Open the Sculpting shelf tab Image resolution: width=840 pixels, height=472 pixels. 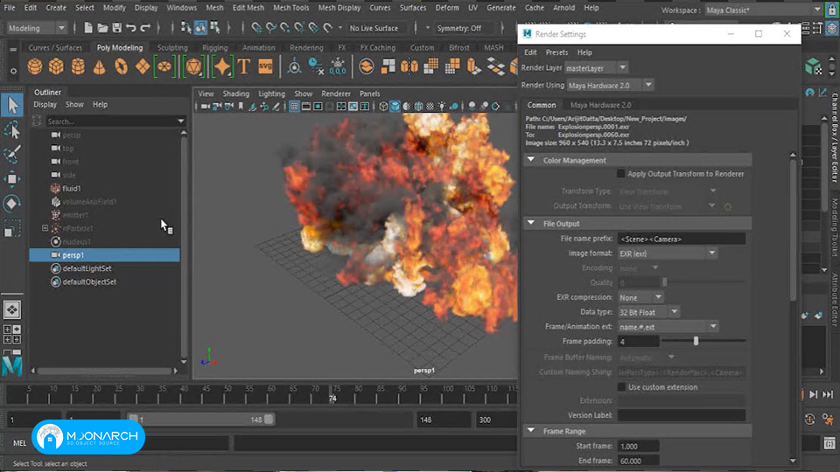pos(172,47)
